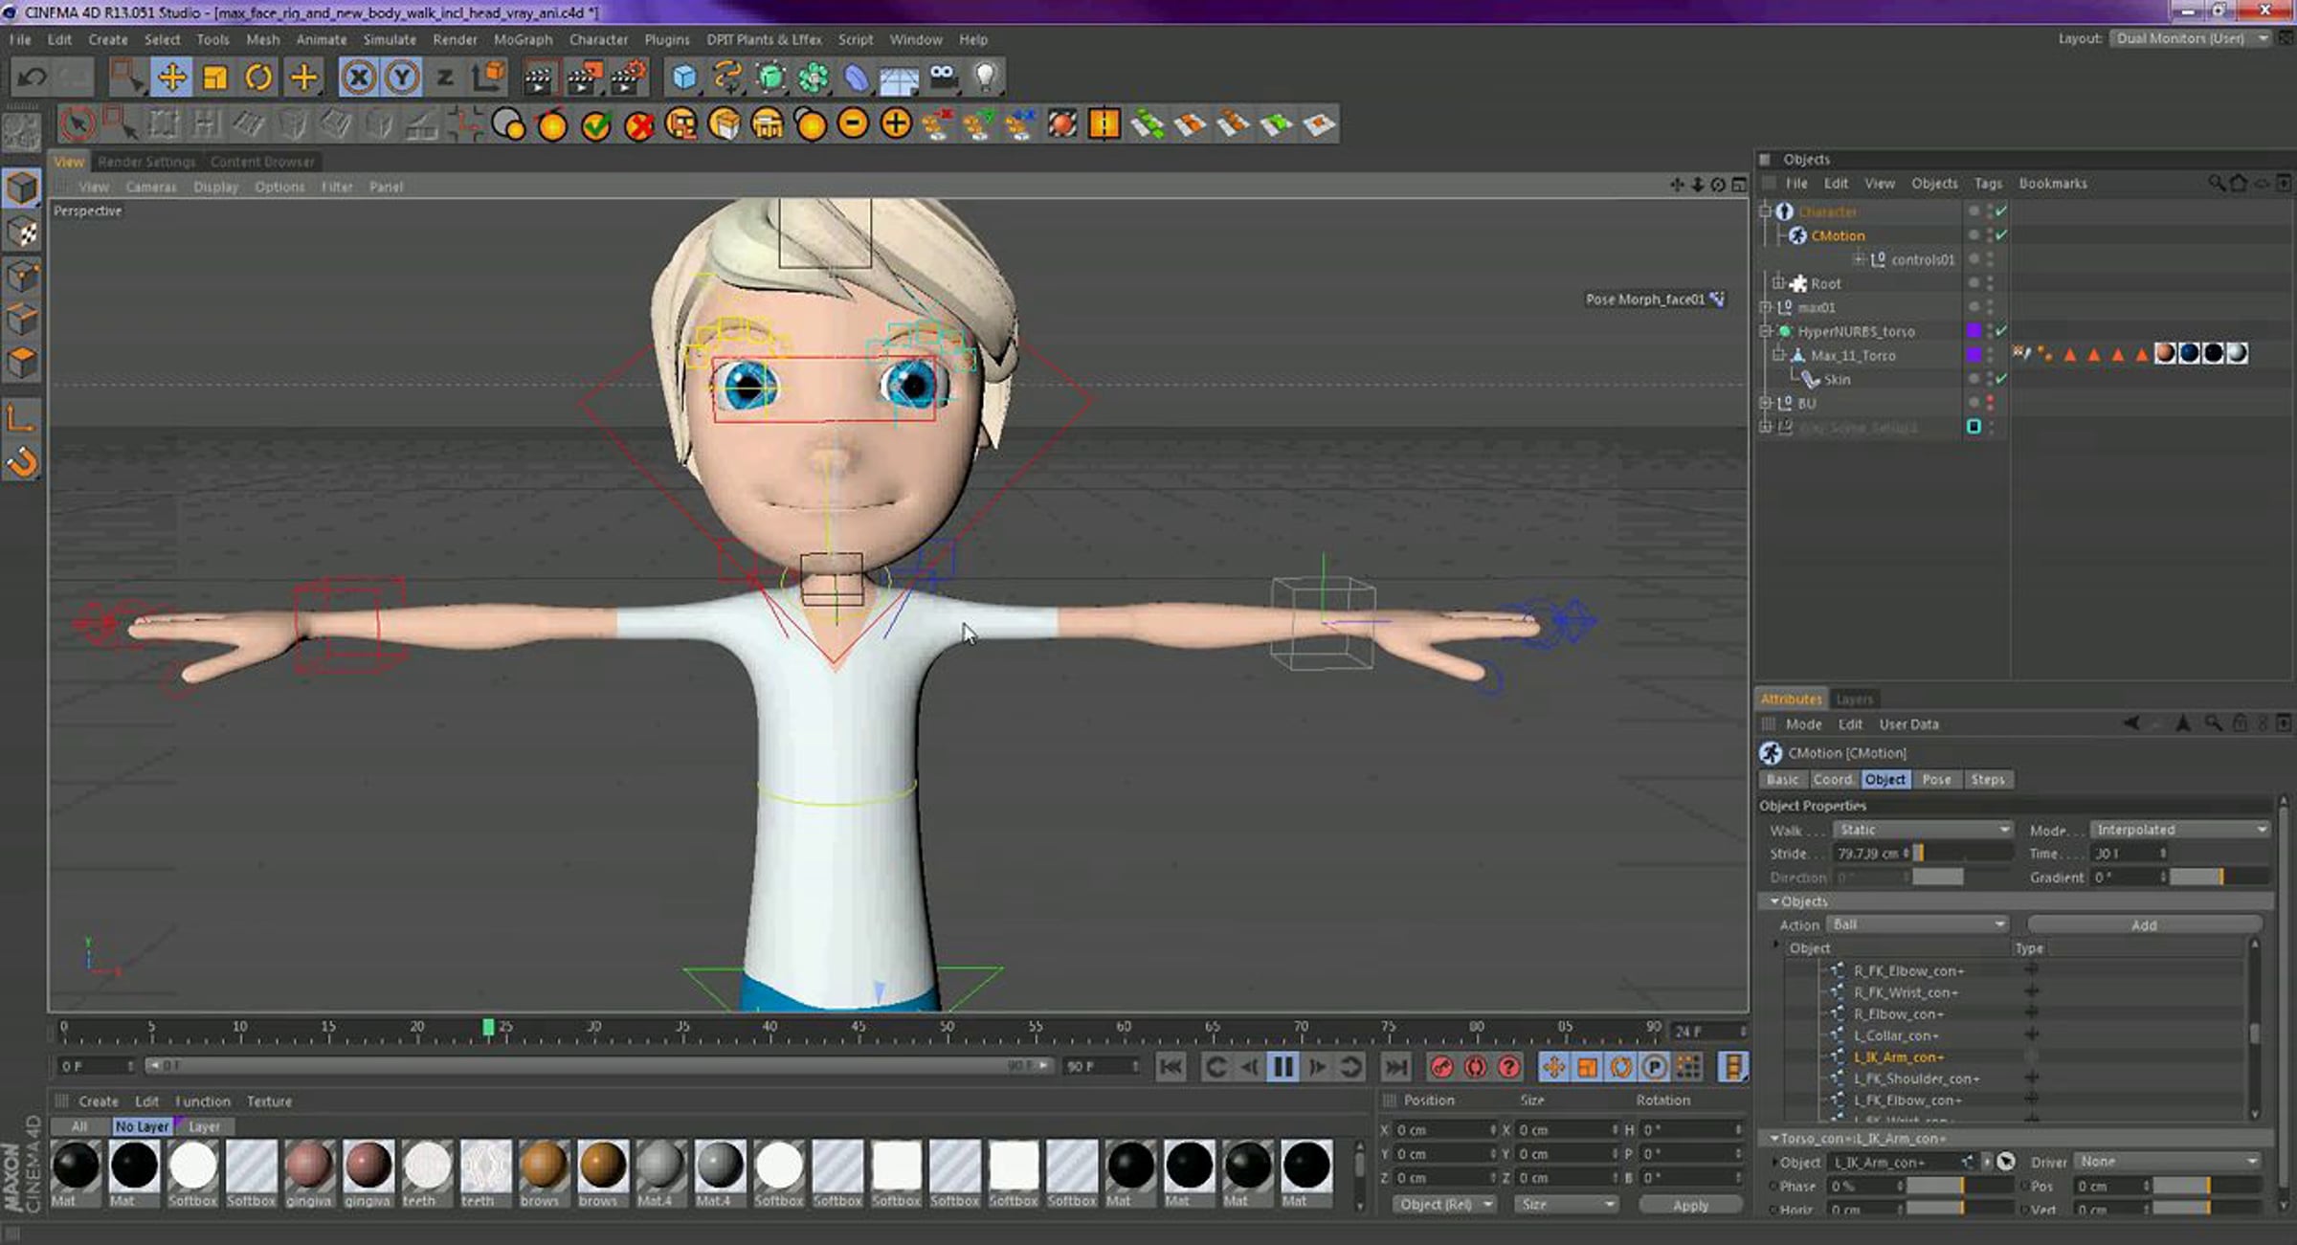
Task: Open the MoGraph menu
Action: tap(523, 39)
